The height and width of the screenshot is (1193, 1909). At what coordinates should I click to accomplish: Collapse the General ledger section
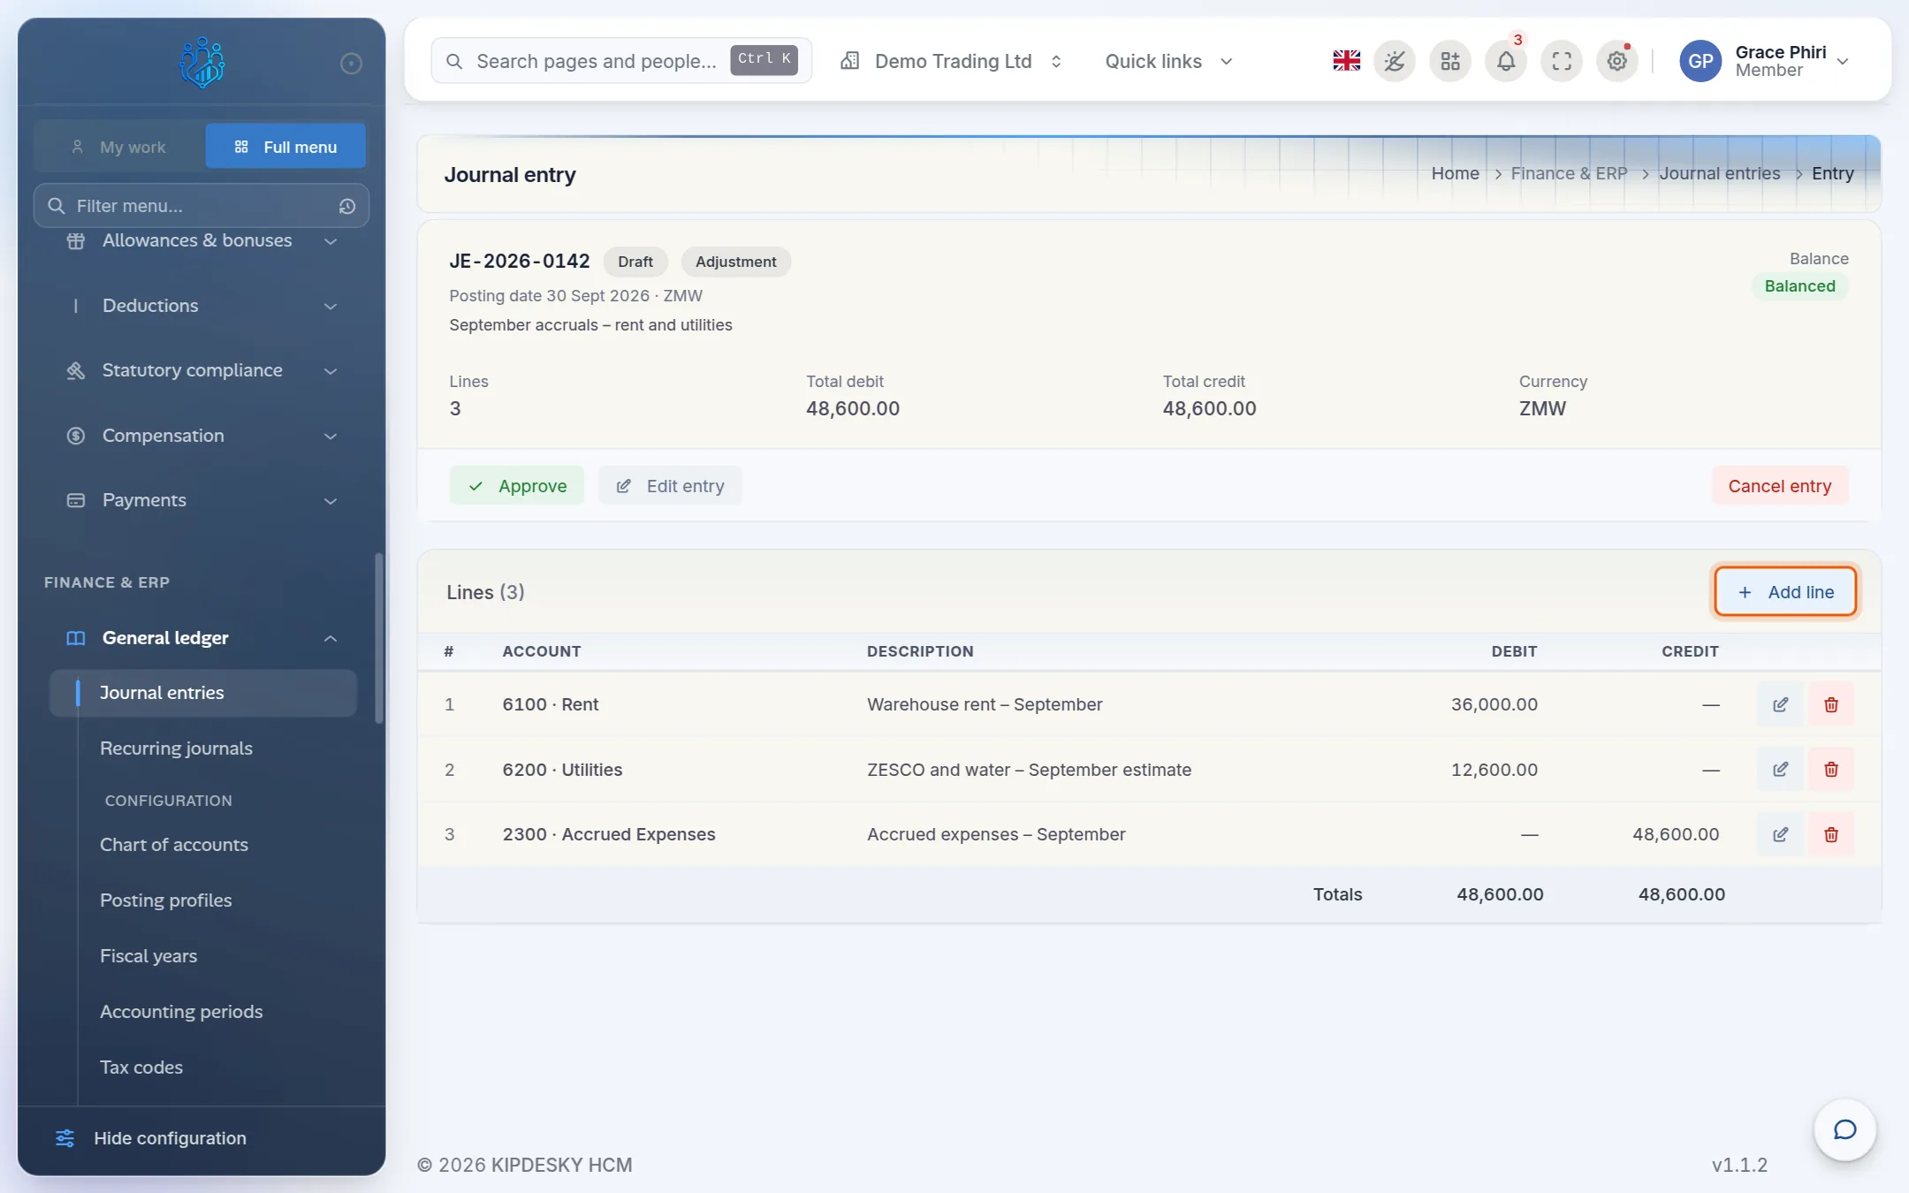point(202,638)
